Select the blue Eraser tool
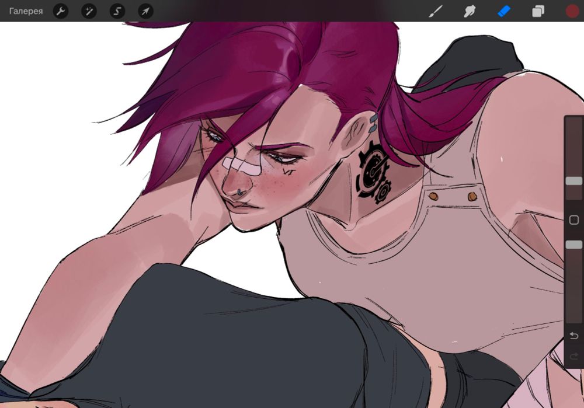 coord(504,11)
